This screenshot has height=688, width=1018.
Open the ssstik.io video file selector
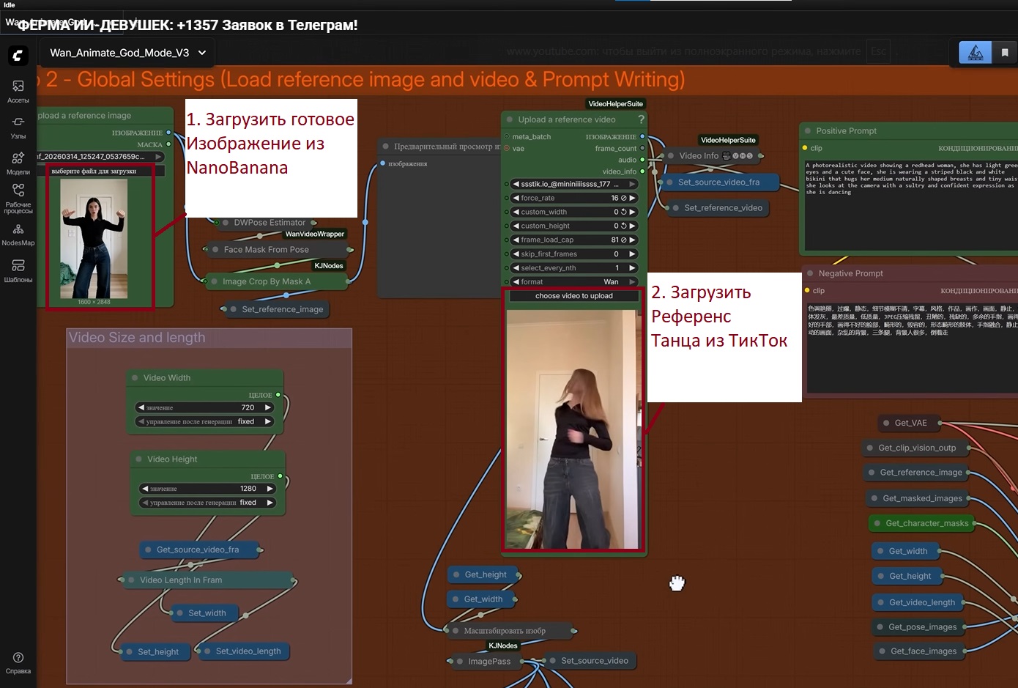tap(574, 184)
